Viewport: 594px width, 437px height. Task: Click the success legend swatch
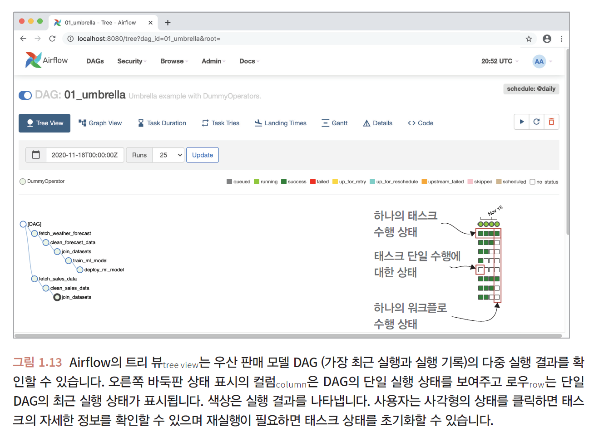coord(284,182)
